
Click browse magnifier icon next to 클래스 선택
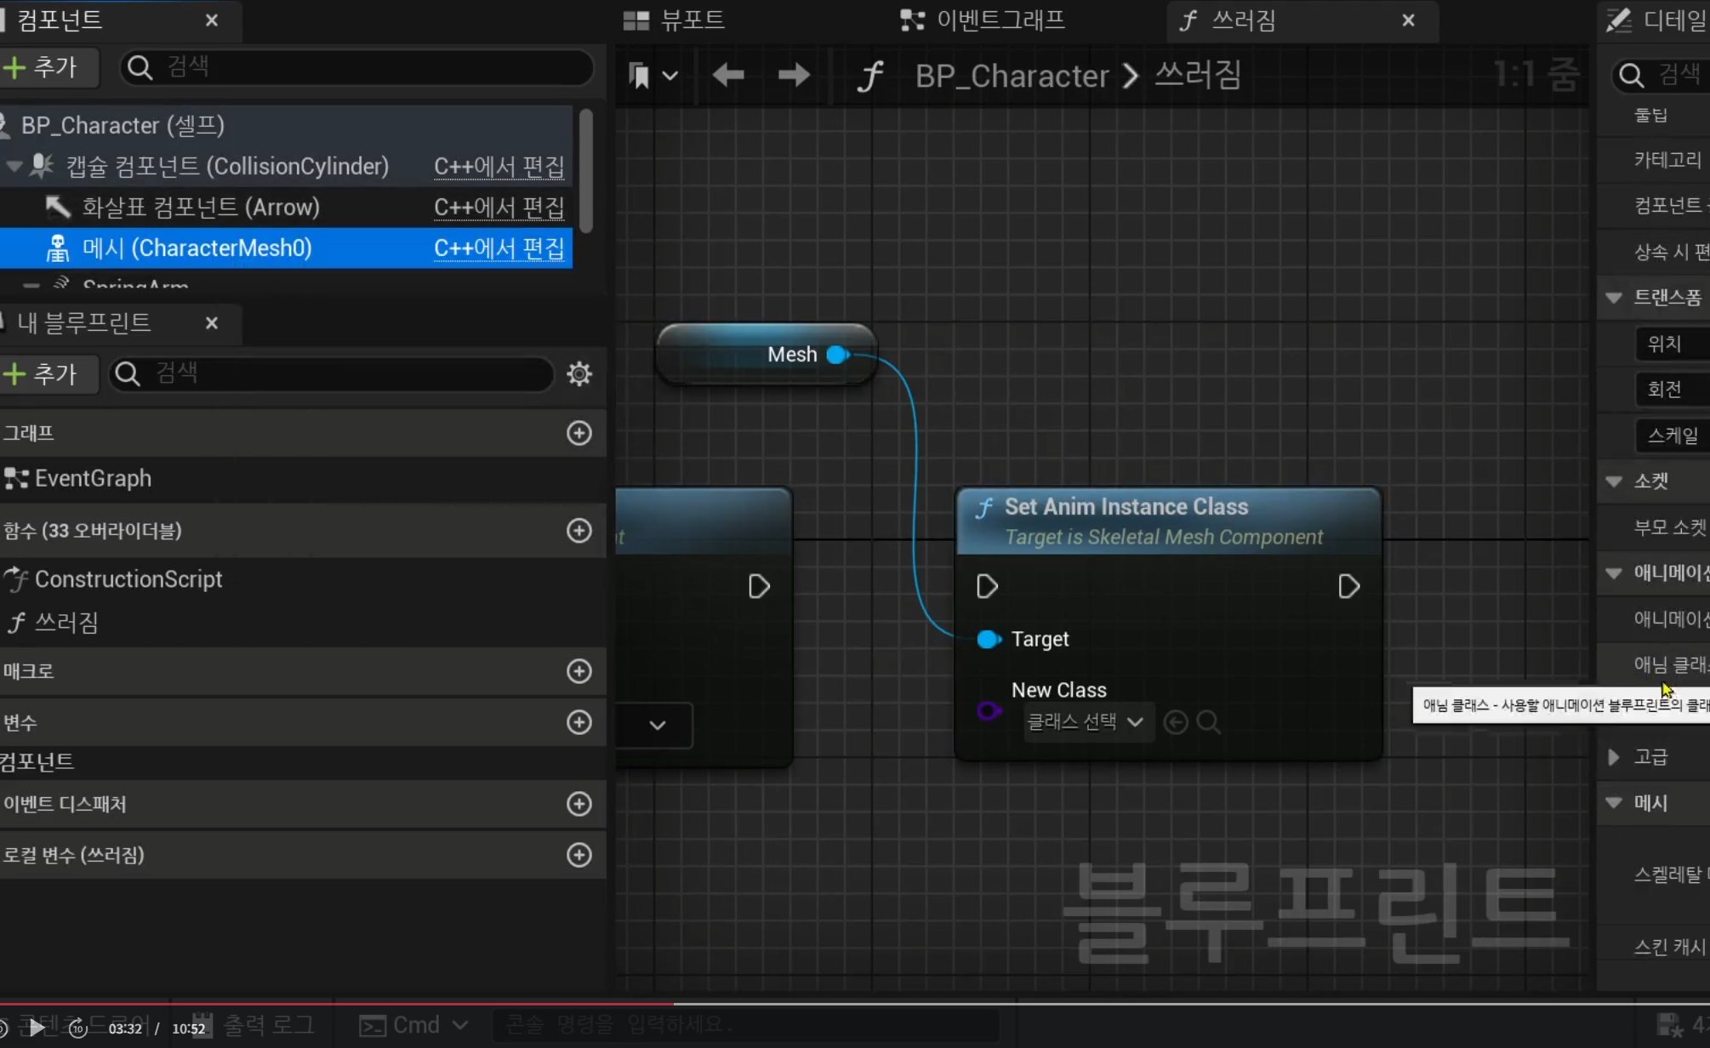1208,722
